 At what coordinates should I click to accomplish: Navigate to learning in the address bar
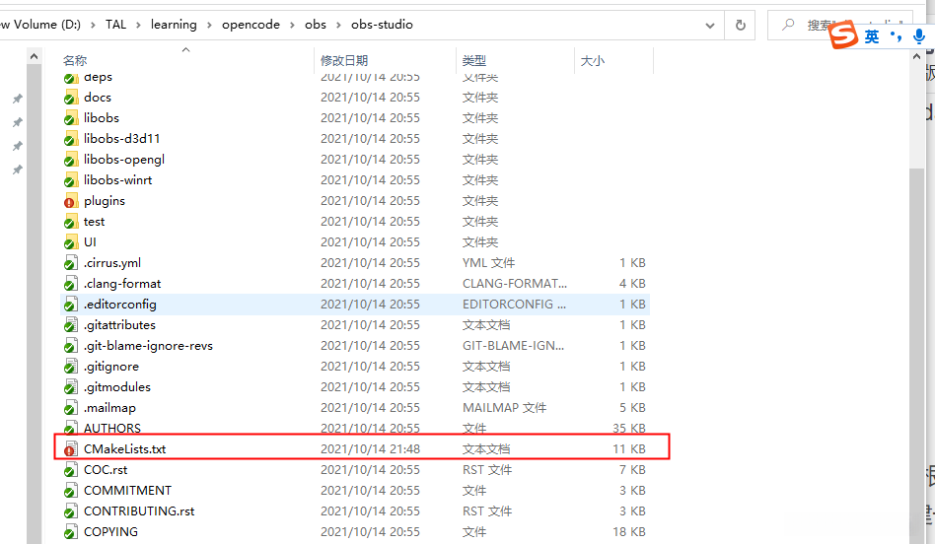(x=174, y=25)
